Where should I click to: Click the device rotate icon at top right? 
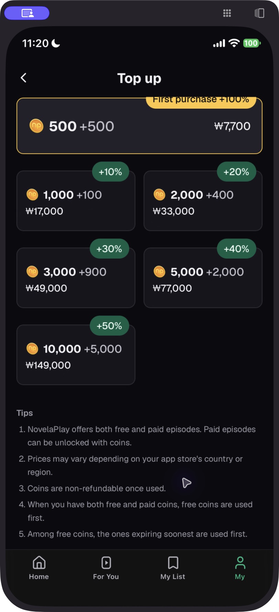(x=259, y=13)
